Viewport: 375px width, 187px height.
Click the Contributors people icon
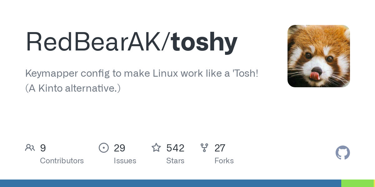pyautogui.click(x=30, y=148)
